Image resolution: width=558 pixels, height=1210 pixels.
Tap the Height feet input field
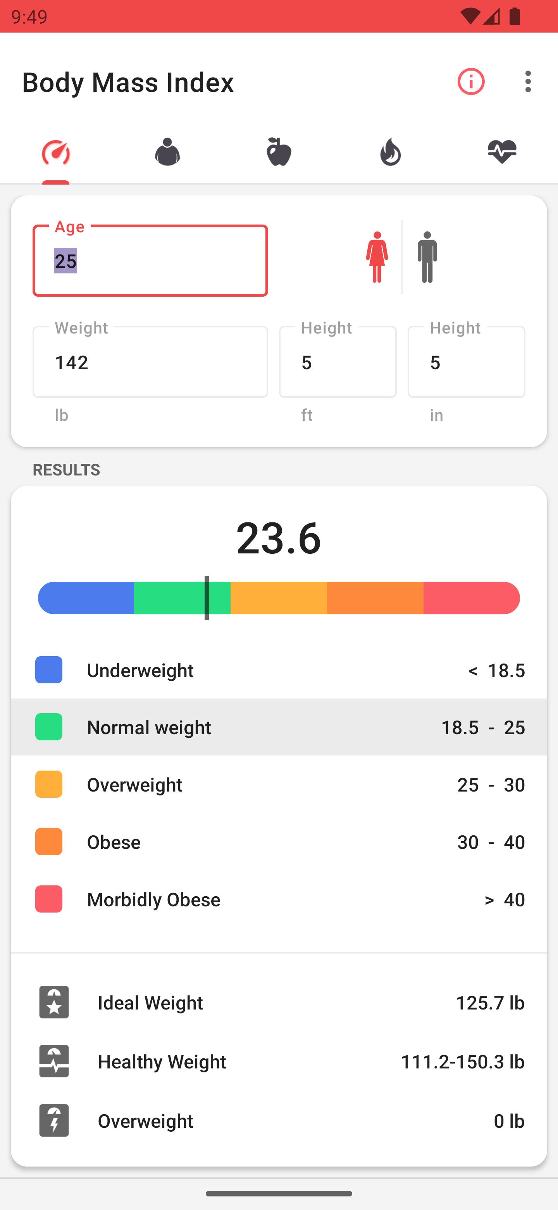(x=338, y=362)
